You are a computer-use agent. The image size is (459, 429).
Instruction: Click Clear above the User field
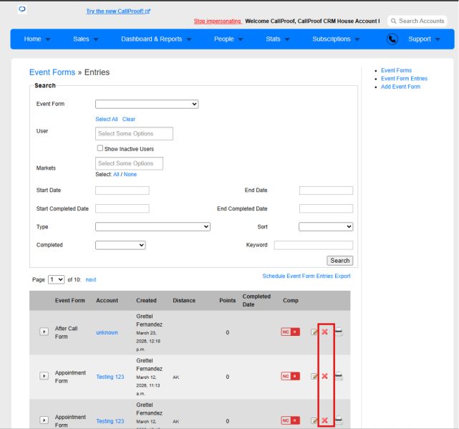tap(129, 119)
